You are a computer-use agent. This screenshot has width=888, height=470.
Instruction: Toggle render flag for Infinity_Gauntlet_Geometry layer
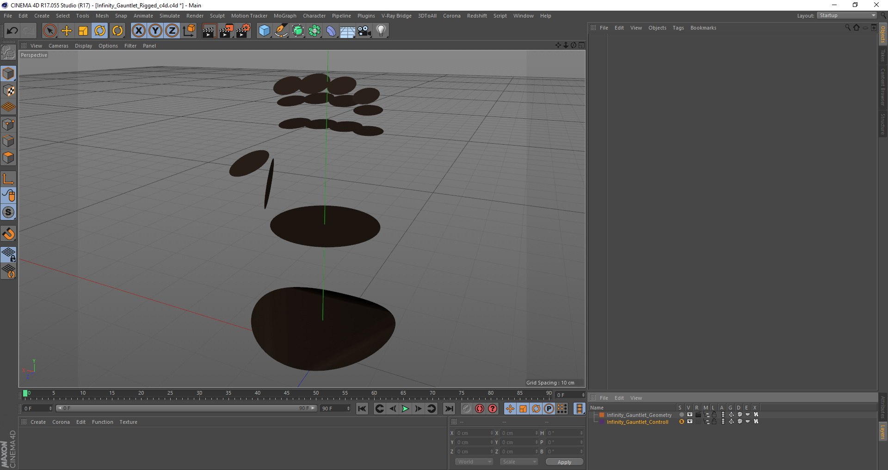tap(698, 415)
